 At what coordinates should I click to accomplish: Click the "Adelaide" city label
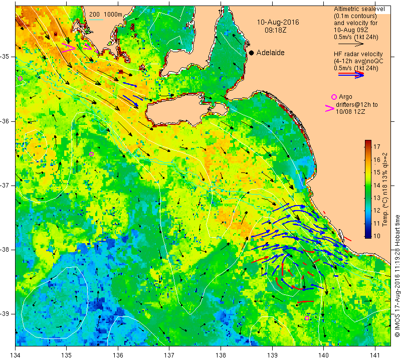pyautogui.click(x=270, y=53)
